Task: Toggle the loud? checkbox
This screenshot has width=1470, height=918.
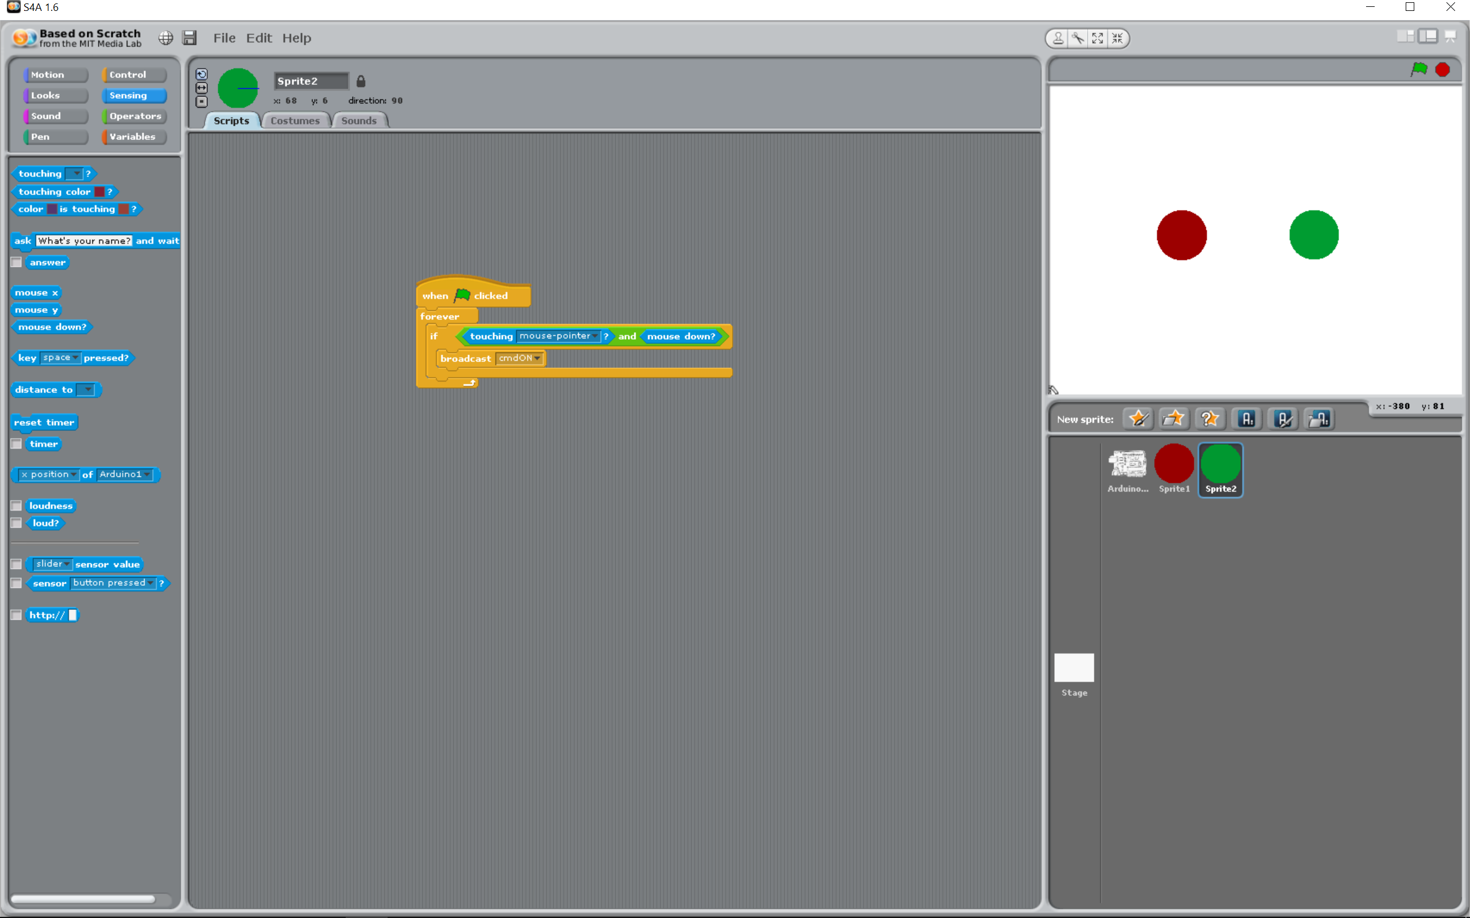Action: coord(17,523)
